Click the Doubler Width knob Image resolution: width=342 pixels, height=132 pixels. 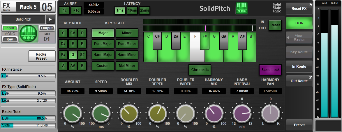[x=185, y=113]
